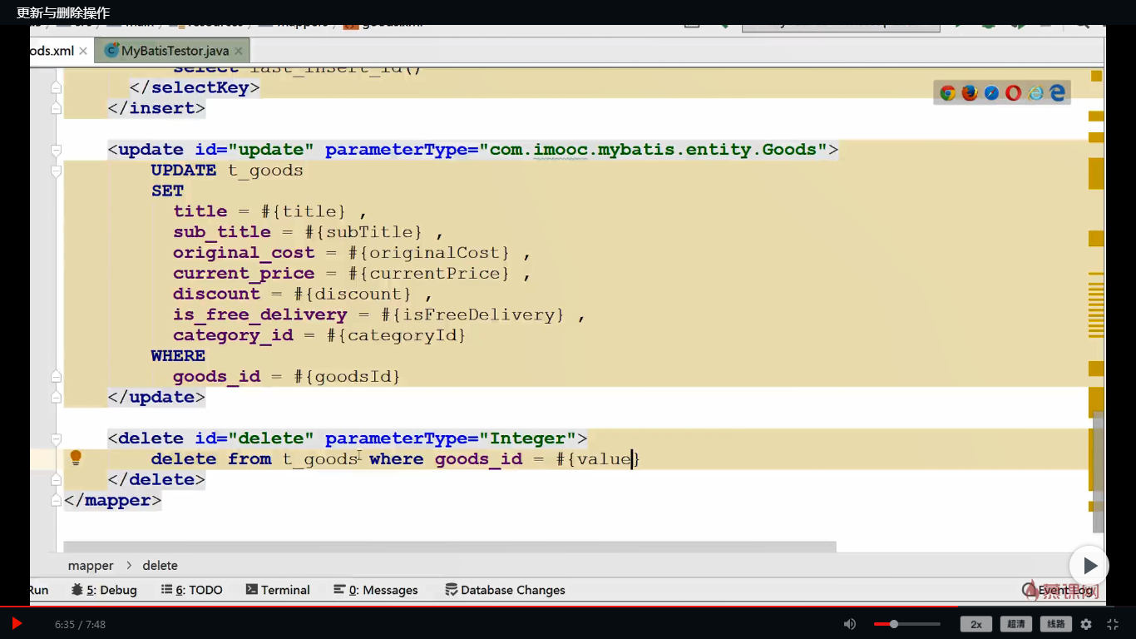Click the #{discount} parameter
The height and width of the screenshot is (639, 1136).
click(352, 294)
